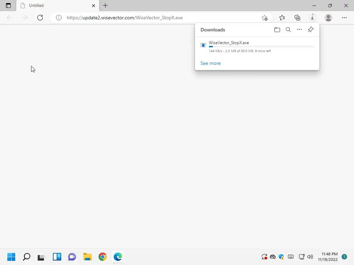
Task: Open the touch keyboard tray icon
Action: click(291, 257)
